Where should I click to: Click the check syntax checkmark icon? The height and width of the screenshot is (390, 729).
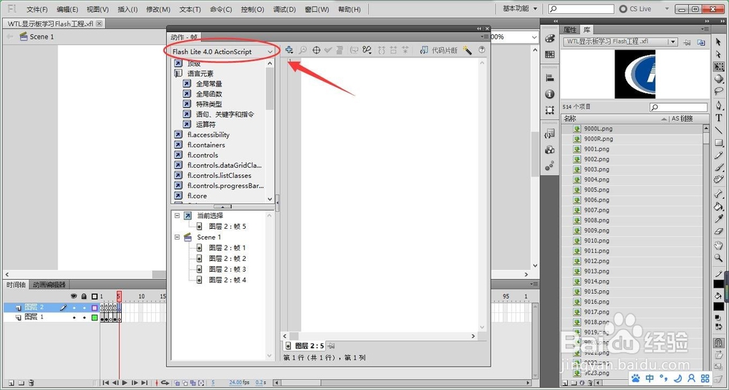[328, 50]
